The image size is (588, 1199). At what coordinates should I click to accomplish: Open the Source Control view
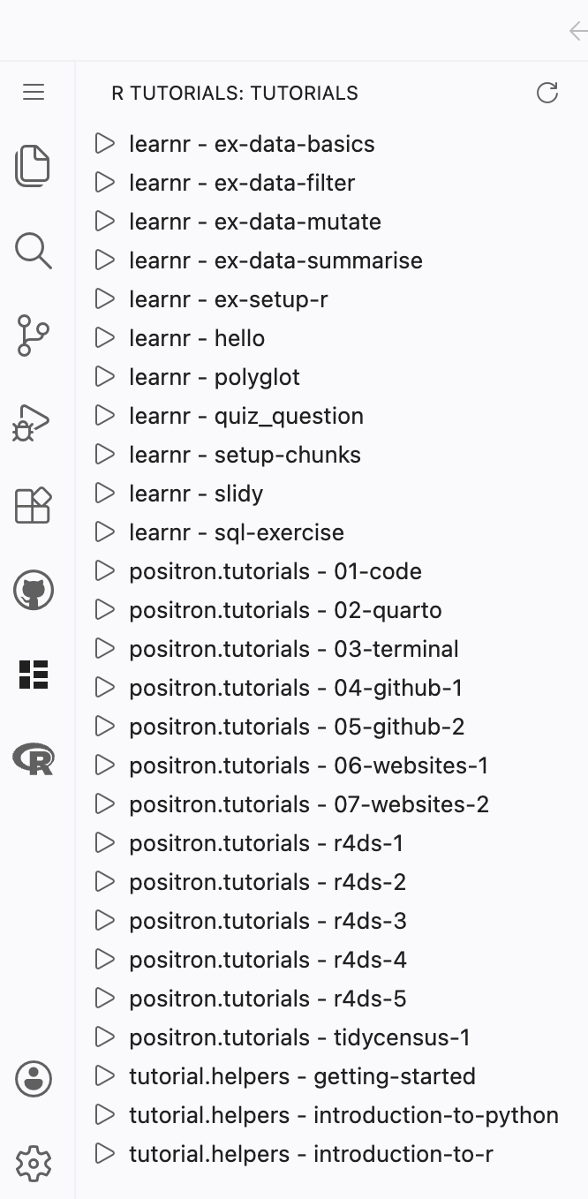(x=34, y=336)
